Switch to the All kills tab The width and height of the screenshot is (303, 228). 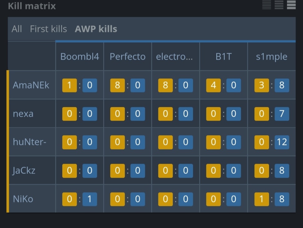(x=17, y=29)
